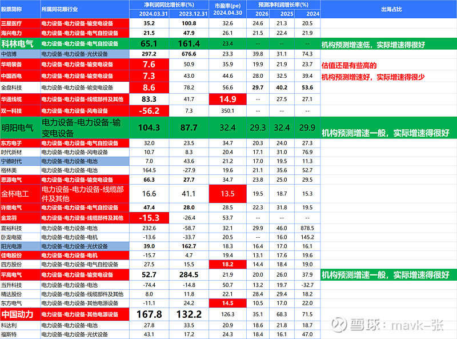Select the 65.1 growth value for 科林电气
Image resolution: width=457 pixels, height=339 pixels.
point(149,44)
